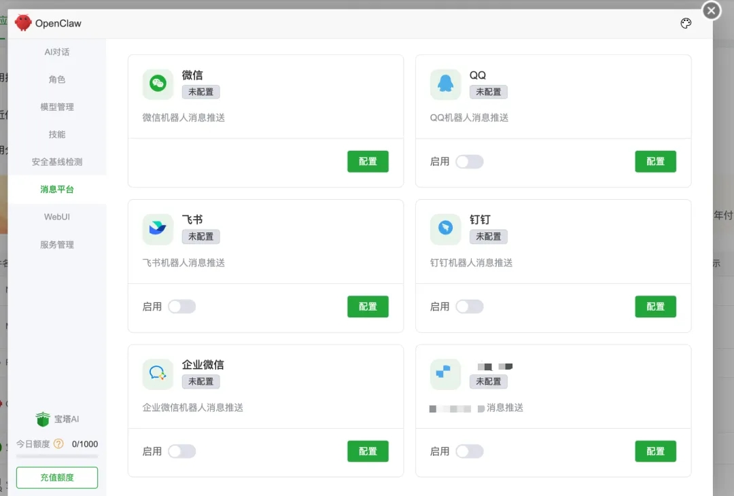Switch to the 模型管理 section
Image resolution: width=734 pixels, height=496 pixels.
[57, 107]
